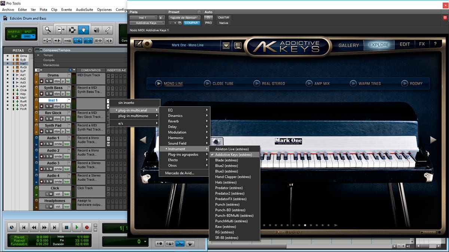This screenshot has width=449, height=252.
Task: Click the PRO button under Auto
Action: pyautogui.click(x=208, y=23)
